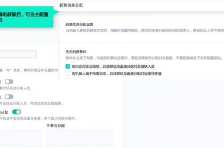This screenshot has height=148, width=224.
Task: Uncheck the 若对应对话已接取 priority condition checkbox
Action: (x=68, y=66)
